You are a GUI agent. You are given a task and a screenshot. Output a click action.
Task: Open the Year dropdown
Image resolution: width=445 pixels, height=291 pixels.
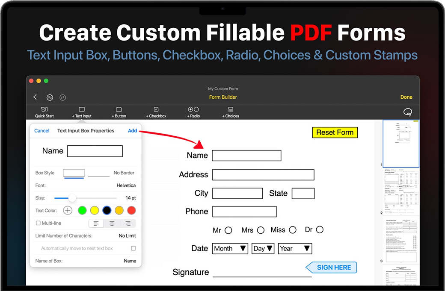pos(295,249)
